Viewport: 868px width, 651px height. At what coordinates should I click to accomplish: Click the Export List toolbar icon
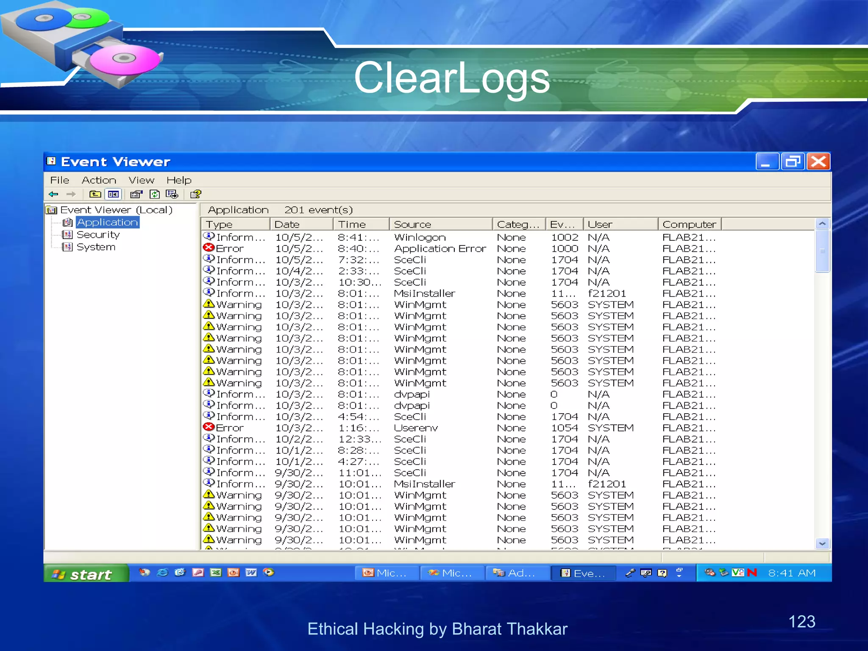tap(172, 194)
